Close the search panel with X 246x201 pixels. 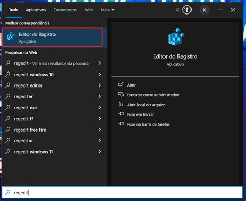[233, 10]
